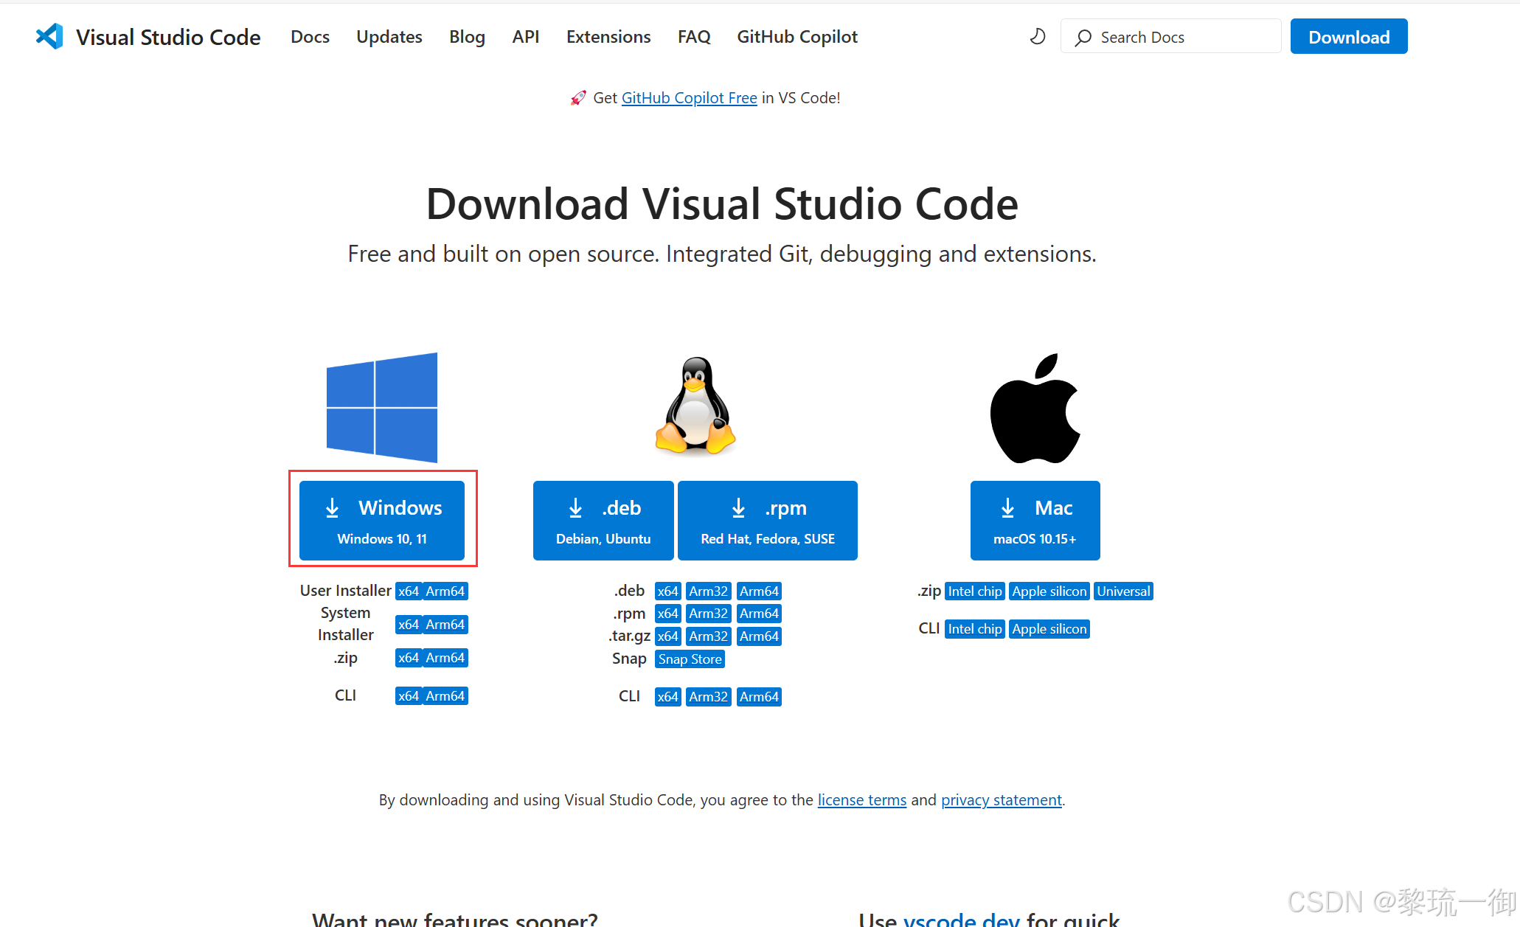Select Universal .zip for Mac
The width and height of the screenshot is (1520, 927).
point(1122,591)
